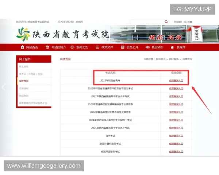
Task: Click the 加入收藏 link in header
Action: 188,22
